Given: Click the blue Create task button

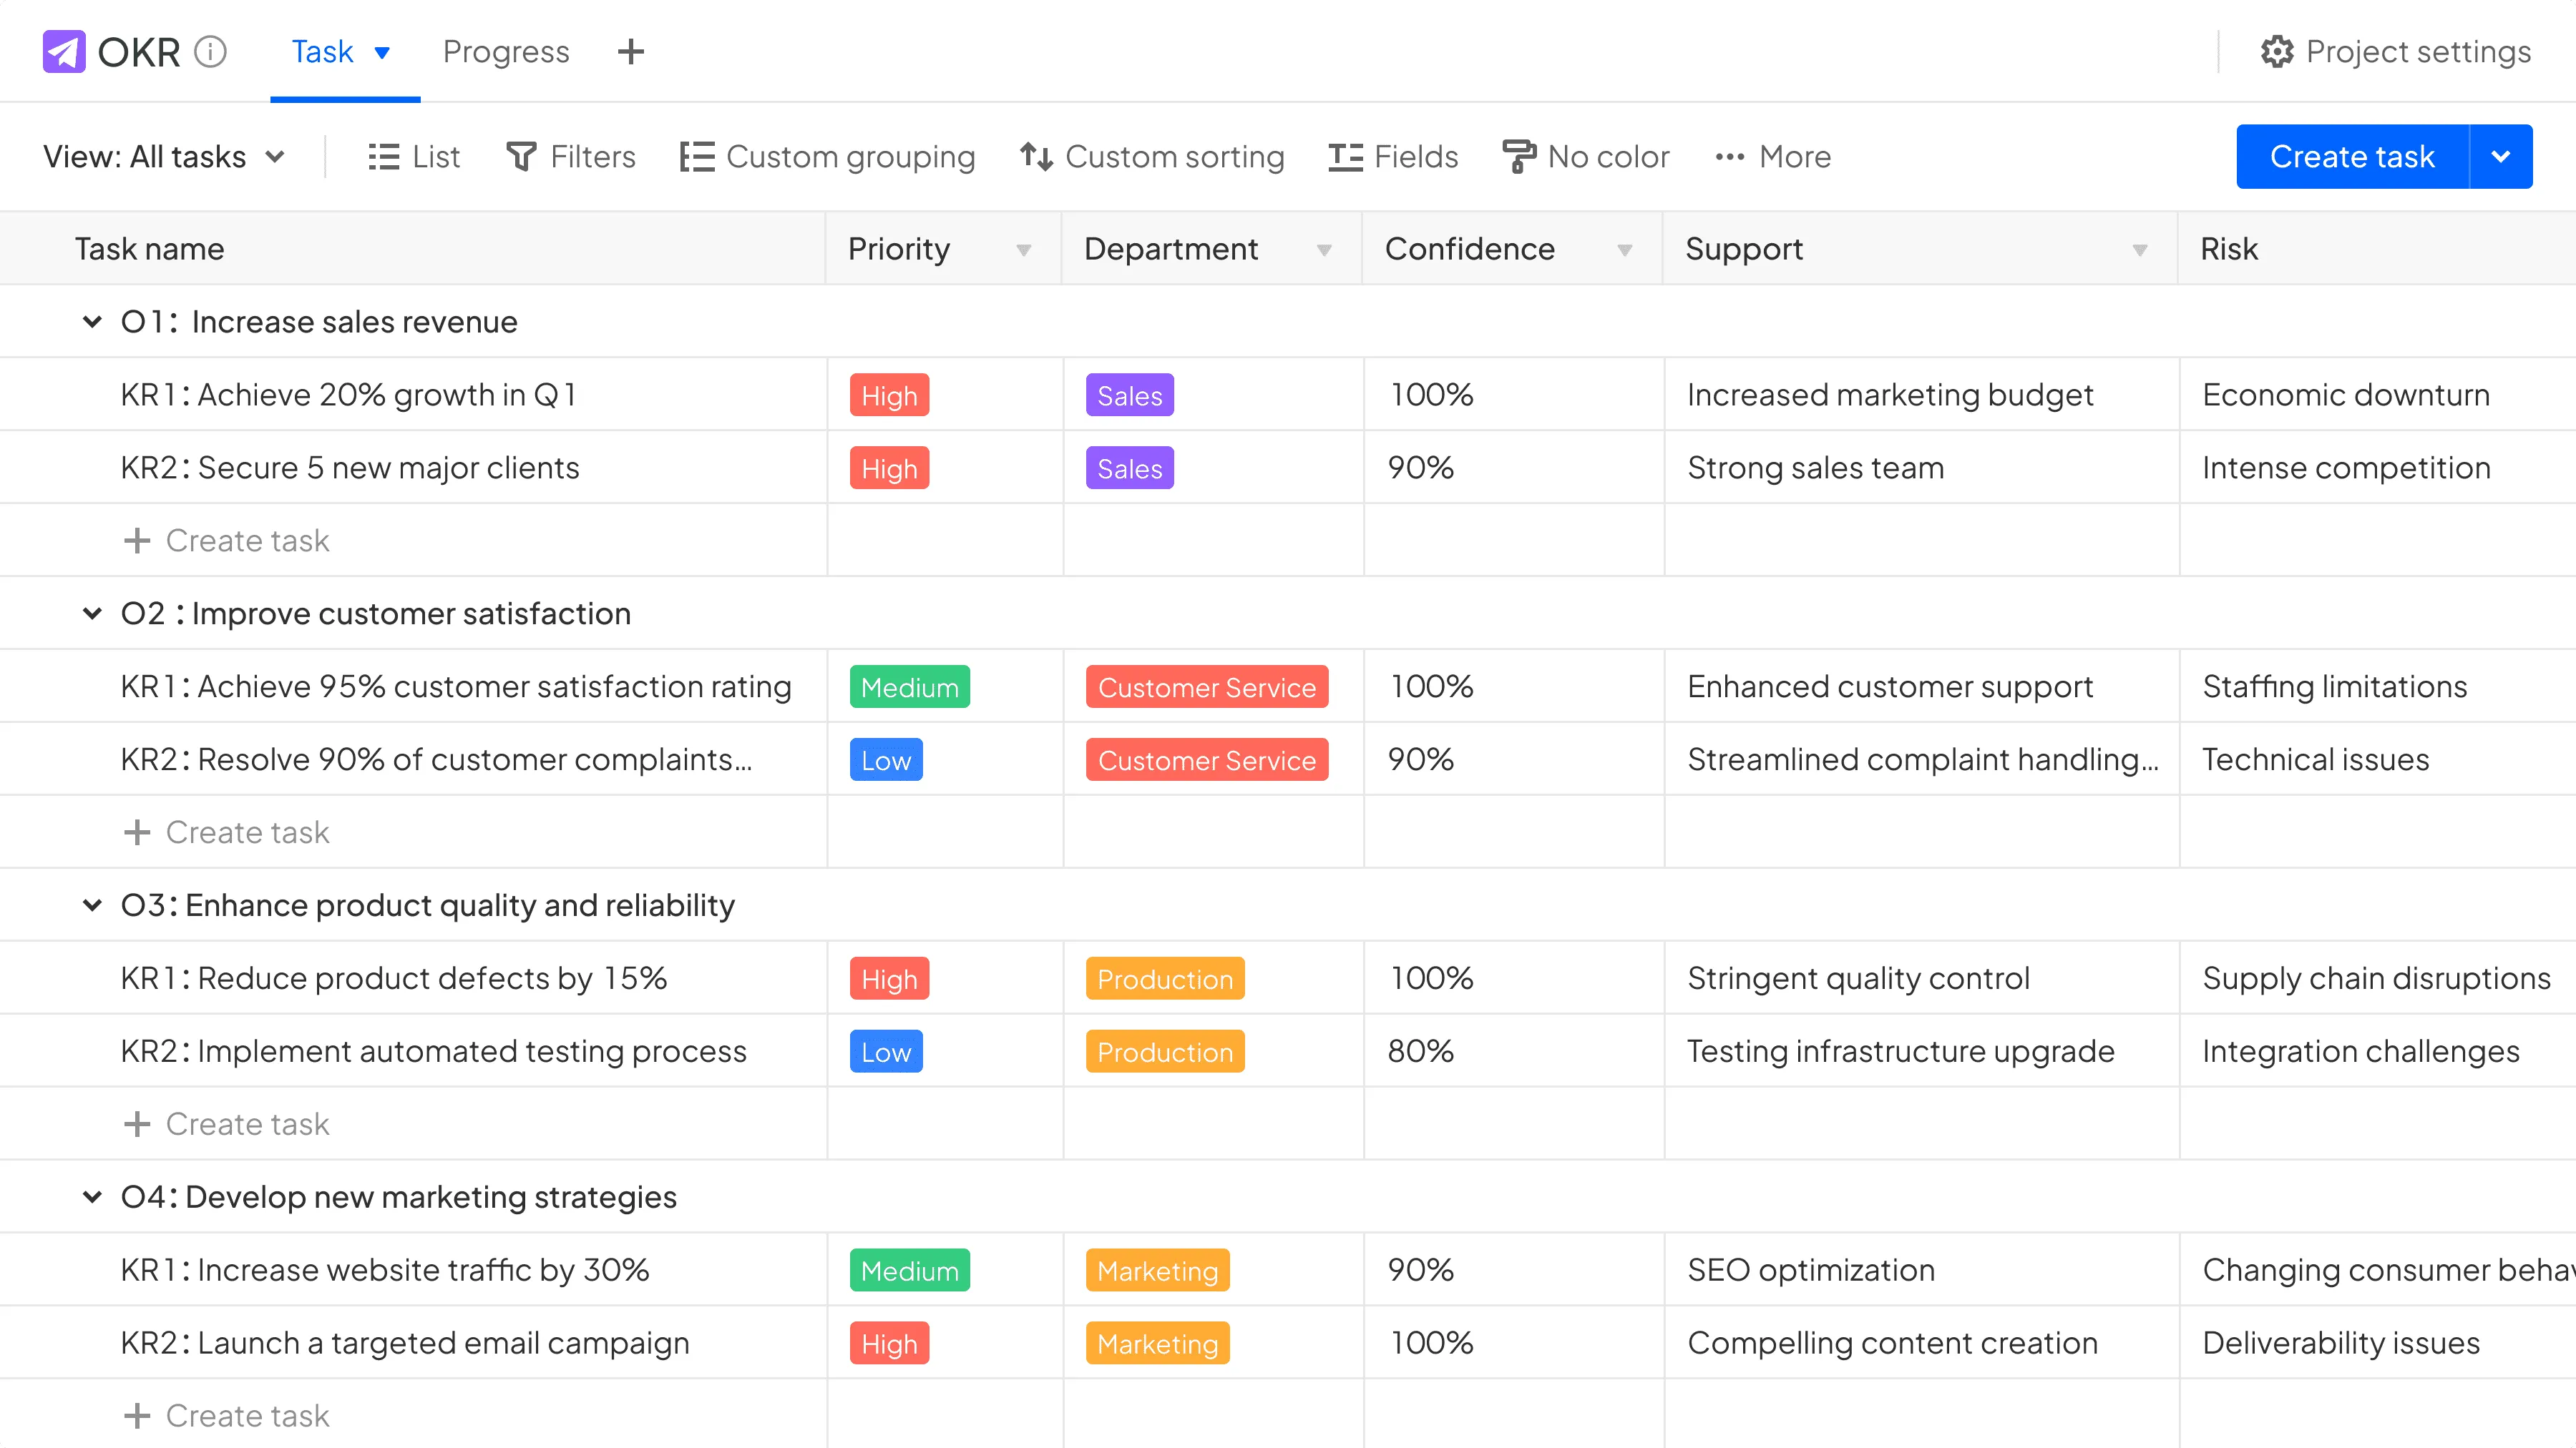Looking at the screenshot, I should pyautogui.click(x=2352, y=157).
